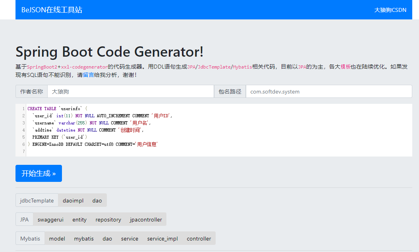Select the repository template in JPA group
Viewport: 419px width, 252px height.
(x=108, y=220)
